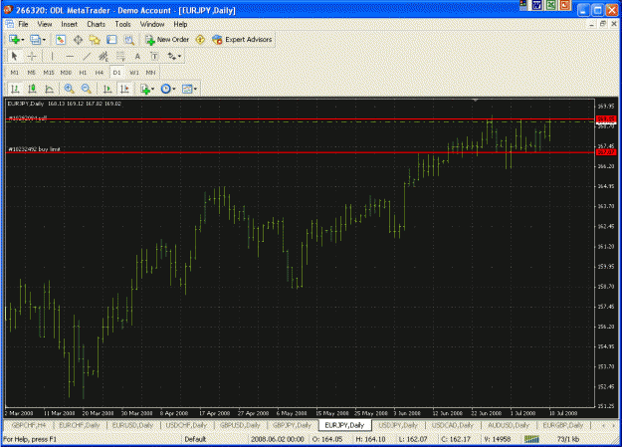Switch timeframe to M5

click(x=31, y=73)
